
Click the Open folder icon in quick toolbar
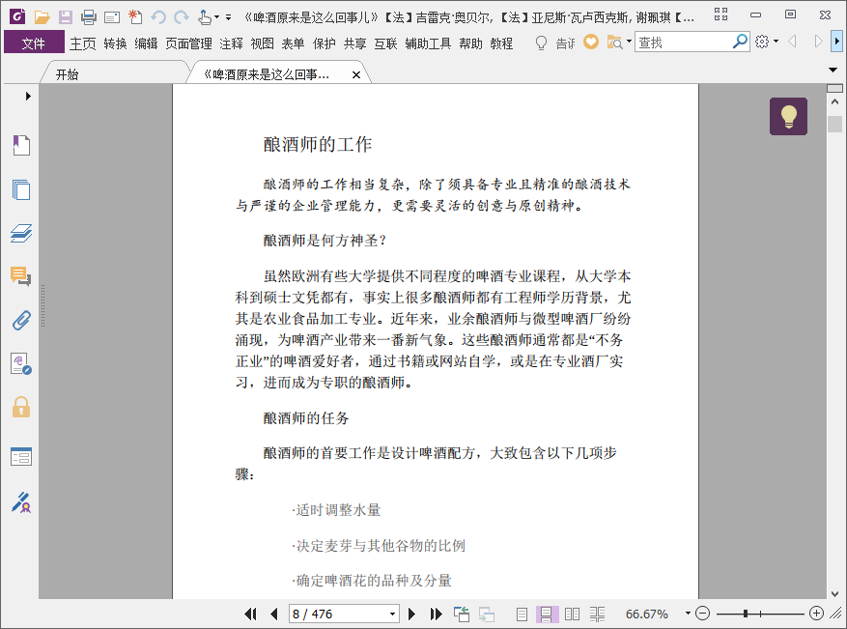pyautogui.click(x=42, y=17)
